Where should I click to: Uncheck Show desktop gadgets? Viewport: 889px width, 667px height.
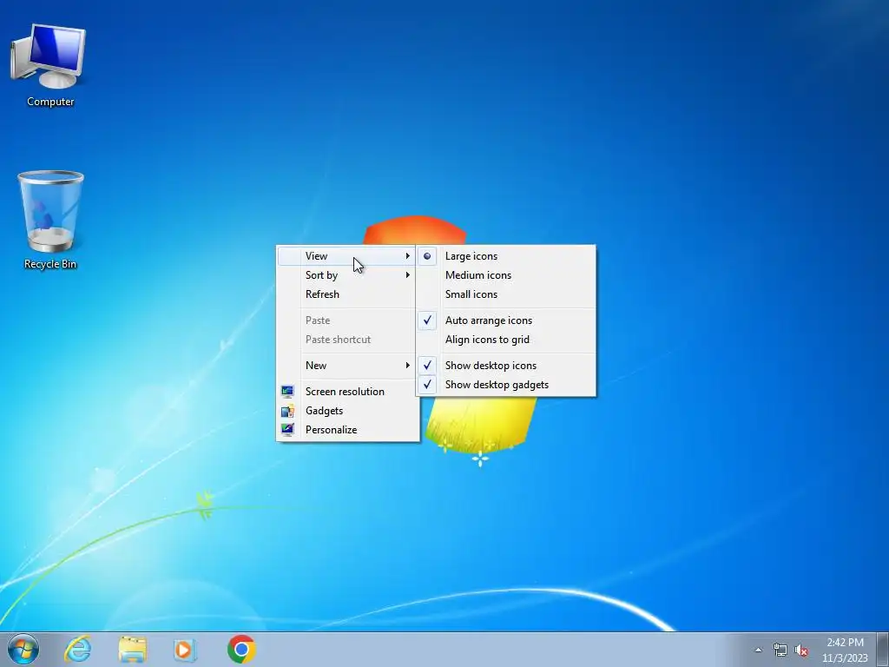[506, 385]
